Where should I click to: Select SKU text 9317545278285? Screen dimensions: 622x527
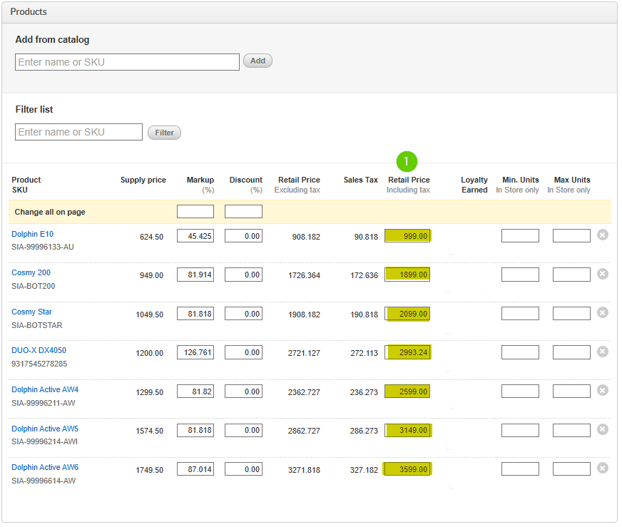tap(39, 364)
